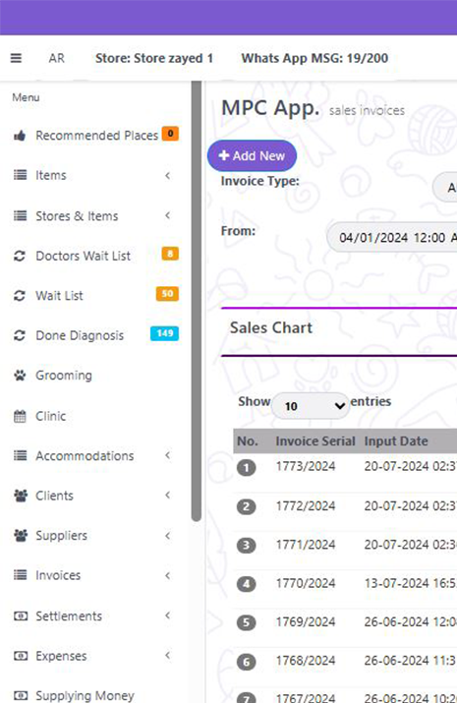Image resolution: width=457 pixels, height=703 pixels.
Task: Click the Wait List 50 badge
Action: pyautogui.click(x=167, y=294)
